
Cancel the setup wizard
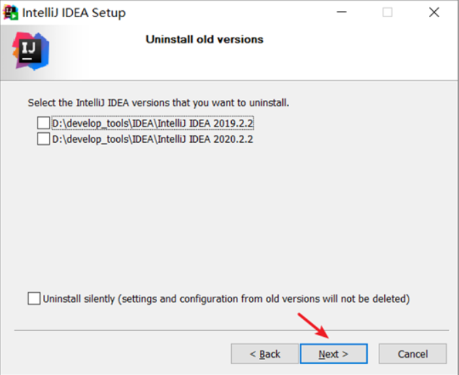click(412, 354)
